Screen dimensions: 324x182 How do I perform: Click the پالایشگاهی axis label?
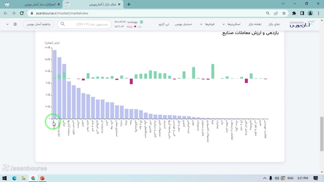pyautogui.click(x=136, y=126)
